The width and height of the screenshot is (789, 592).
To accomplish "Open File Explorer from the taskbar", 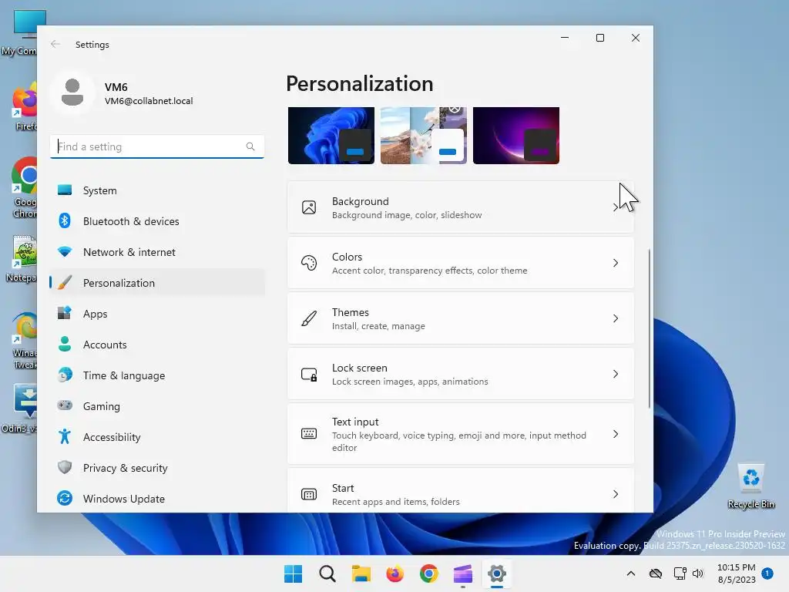I will 361,573.
